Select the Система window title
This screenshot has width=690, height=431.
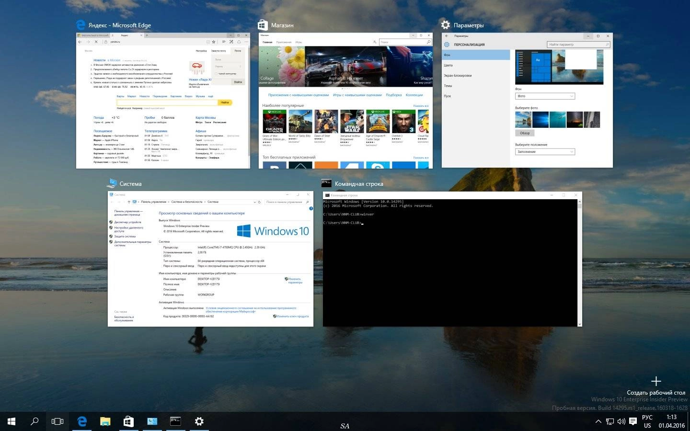click(130, 184)
